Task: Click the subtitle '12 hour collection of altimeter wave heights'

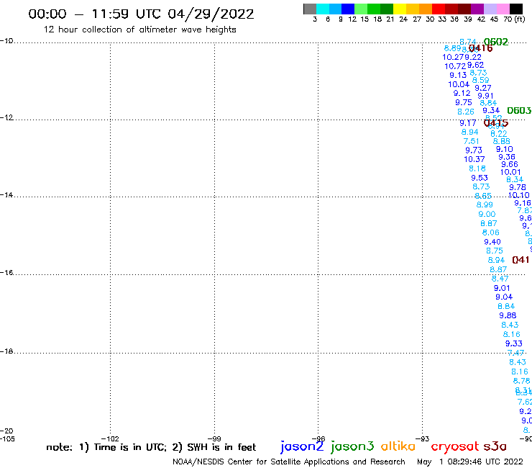Action: pos(139,30)
